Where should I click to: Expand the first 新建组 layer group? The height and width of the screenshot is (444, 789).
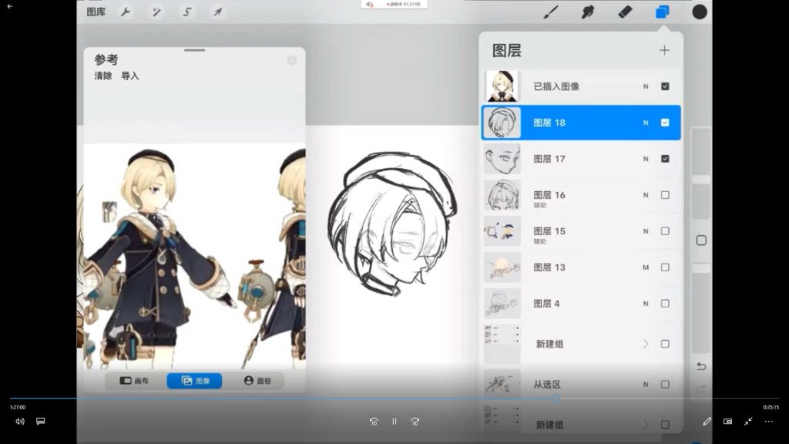tap(646, 344)
